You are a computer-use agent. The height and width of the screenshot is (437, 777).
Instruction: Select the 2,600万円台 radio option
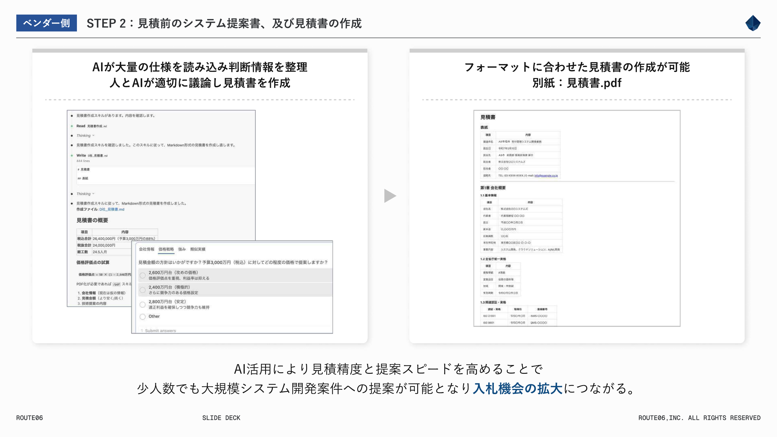pos(143,275)
